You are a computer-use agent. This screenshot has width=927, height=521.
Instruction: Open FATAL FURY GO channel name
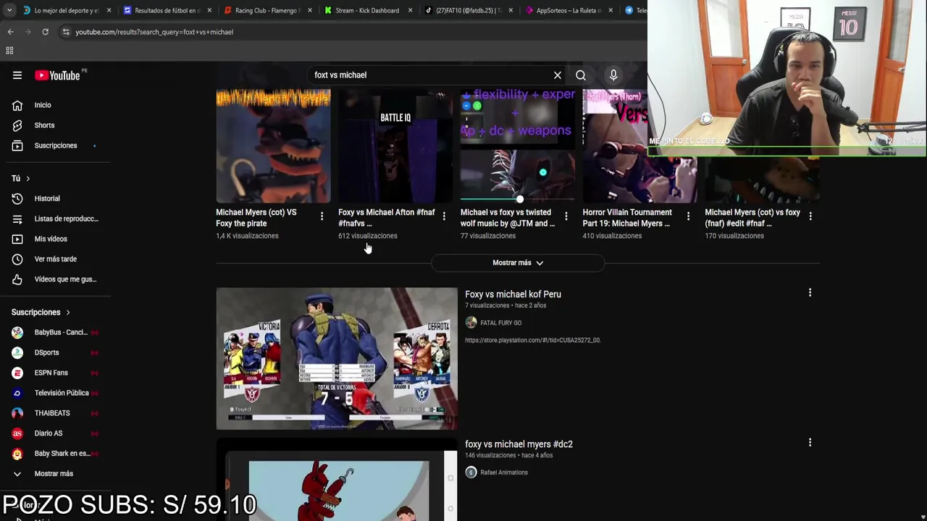tap(500, 323)
